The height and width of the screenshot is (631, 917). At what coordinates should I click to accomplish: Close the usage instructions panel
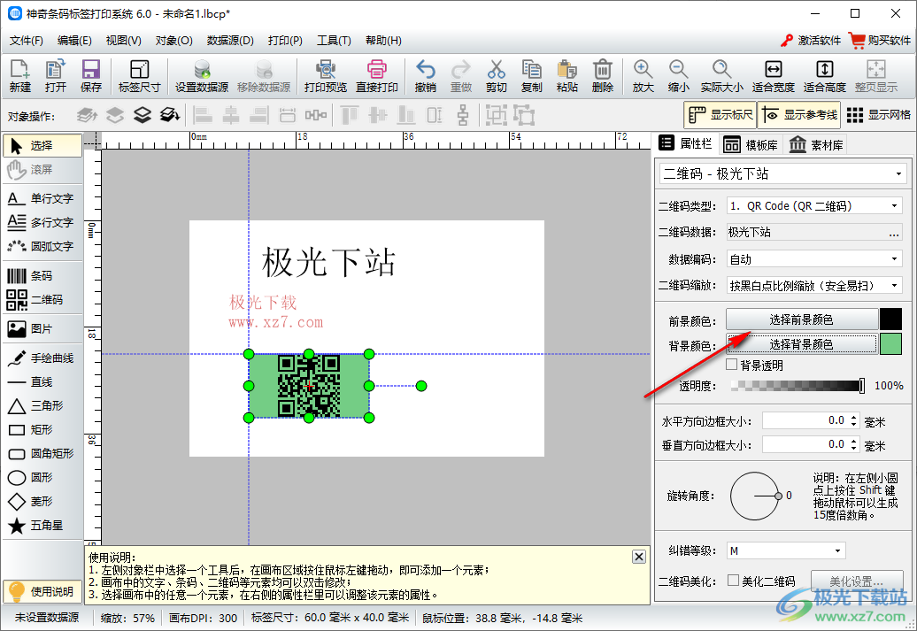(639, 557)
